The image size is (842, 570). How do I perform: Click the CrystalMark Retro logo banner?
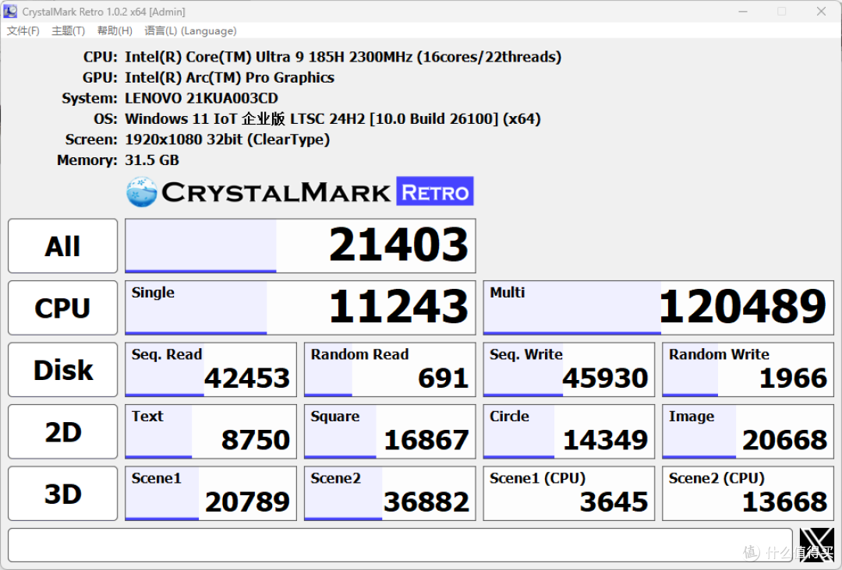click(x=299, y=192)
